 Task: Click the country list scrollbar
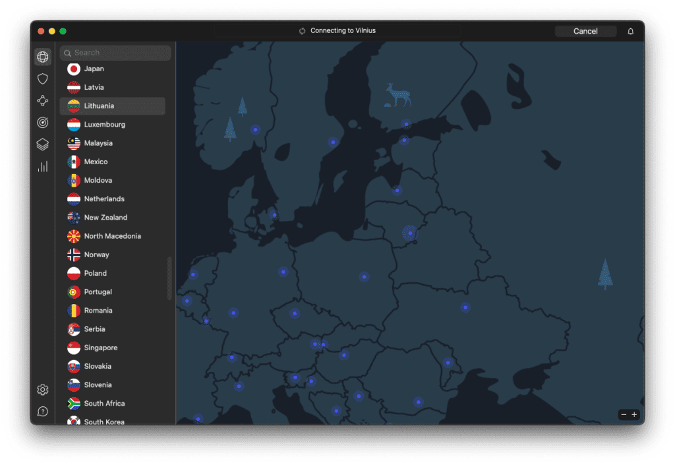169,278
